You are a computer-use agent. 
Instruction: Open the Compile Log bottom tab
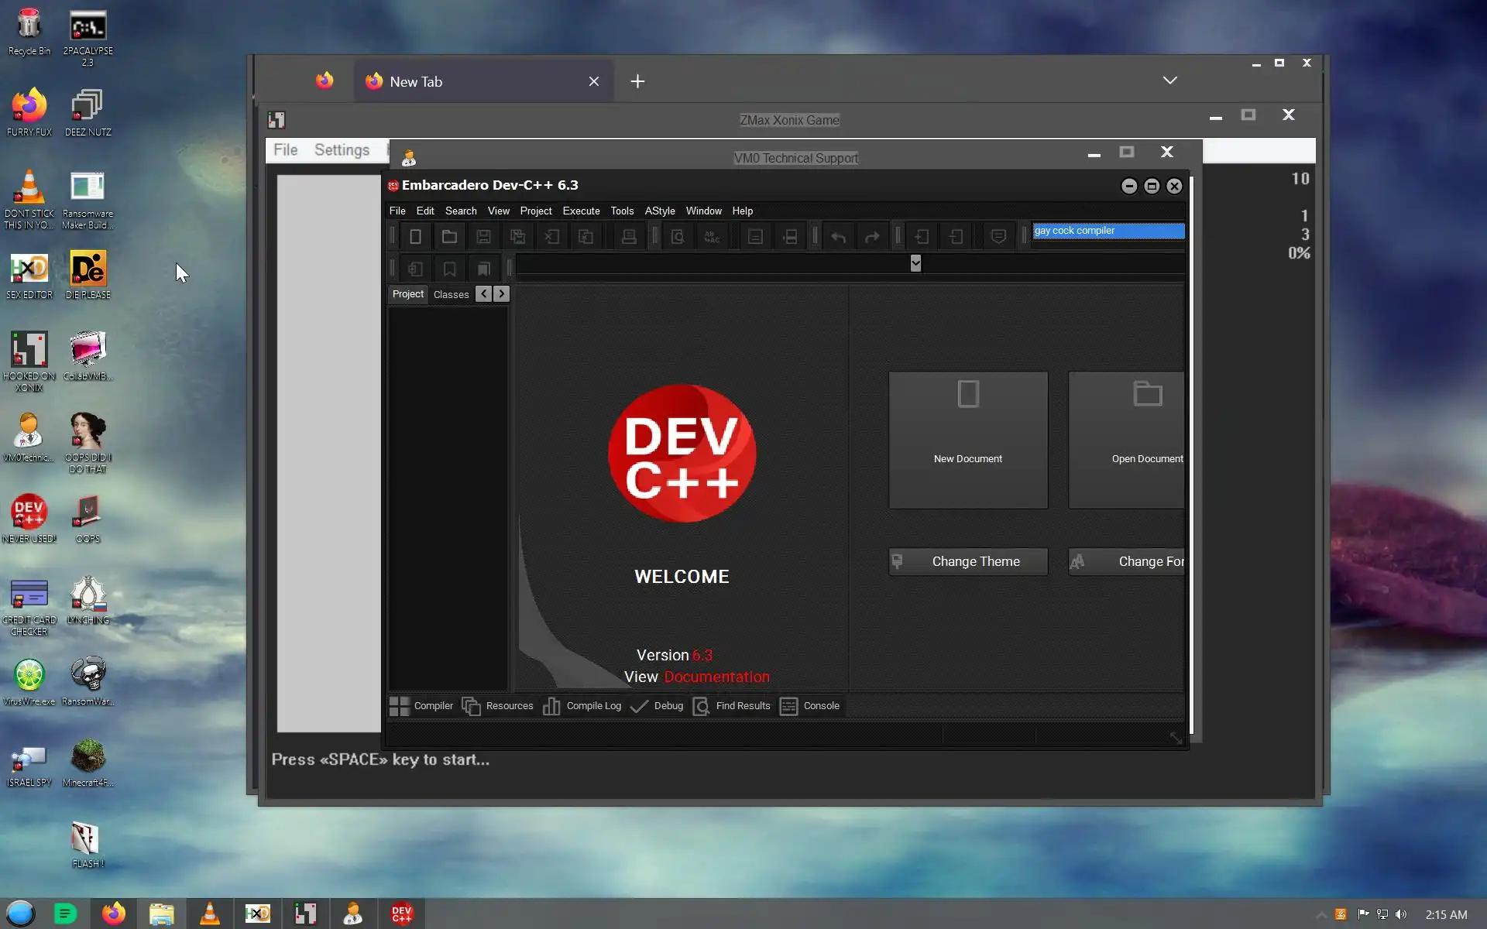(x=582, y=705)
